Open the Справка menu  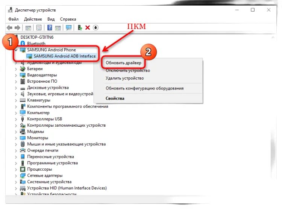[68, 19]
